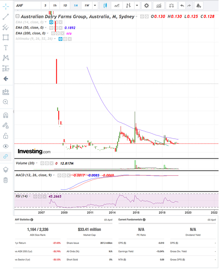Click the trash remove drawings icon
The image size is (220, 270).
pyautogui.click(x=6, y=180)
